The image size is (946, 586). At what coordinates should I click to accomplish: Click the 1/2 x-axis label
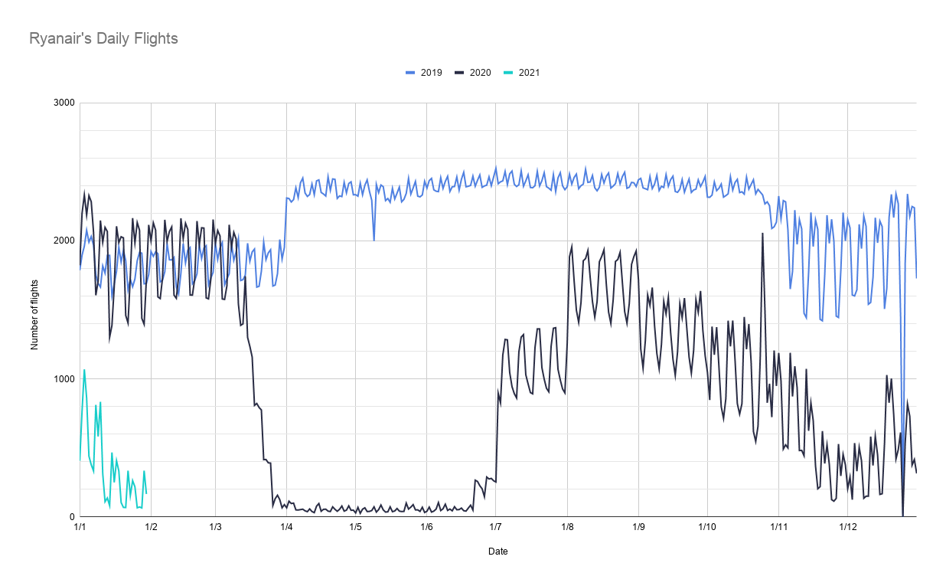point(151,528)
